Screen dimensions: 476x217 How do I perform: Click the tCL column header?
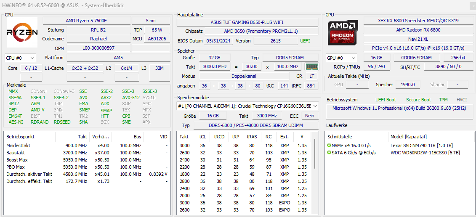[202, 137]
